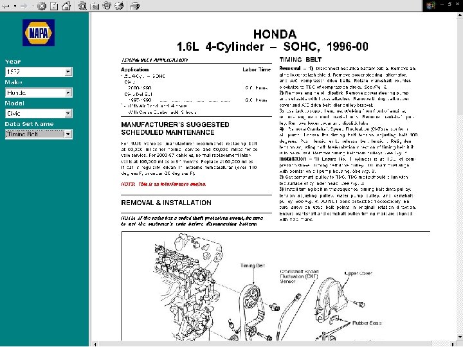Click the horizontal scrollbar right arrow
This screenshot has width=463, height=347.
coord(453,344)
